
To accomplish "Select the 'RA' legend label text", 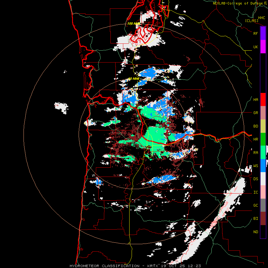I will 255,153.
